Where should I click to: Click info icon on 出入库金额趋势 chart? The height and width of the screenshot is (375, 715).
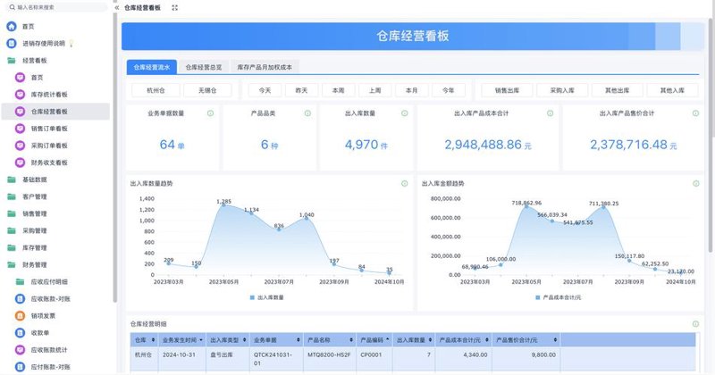tap(696, 183)
